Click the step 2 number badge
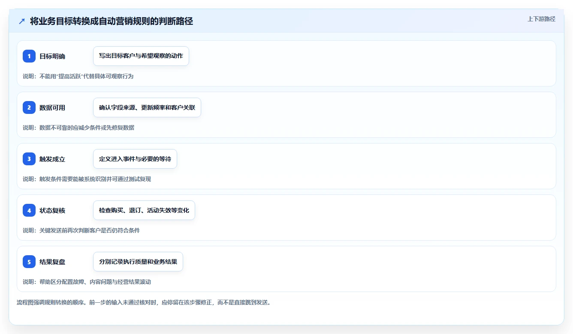Image resolution: width=573 pixels, height=334 pixels. coord(29,107)
